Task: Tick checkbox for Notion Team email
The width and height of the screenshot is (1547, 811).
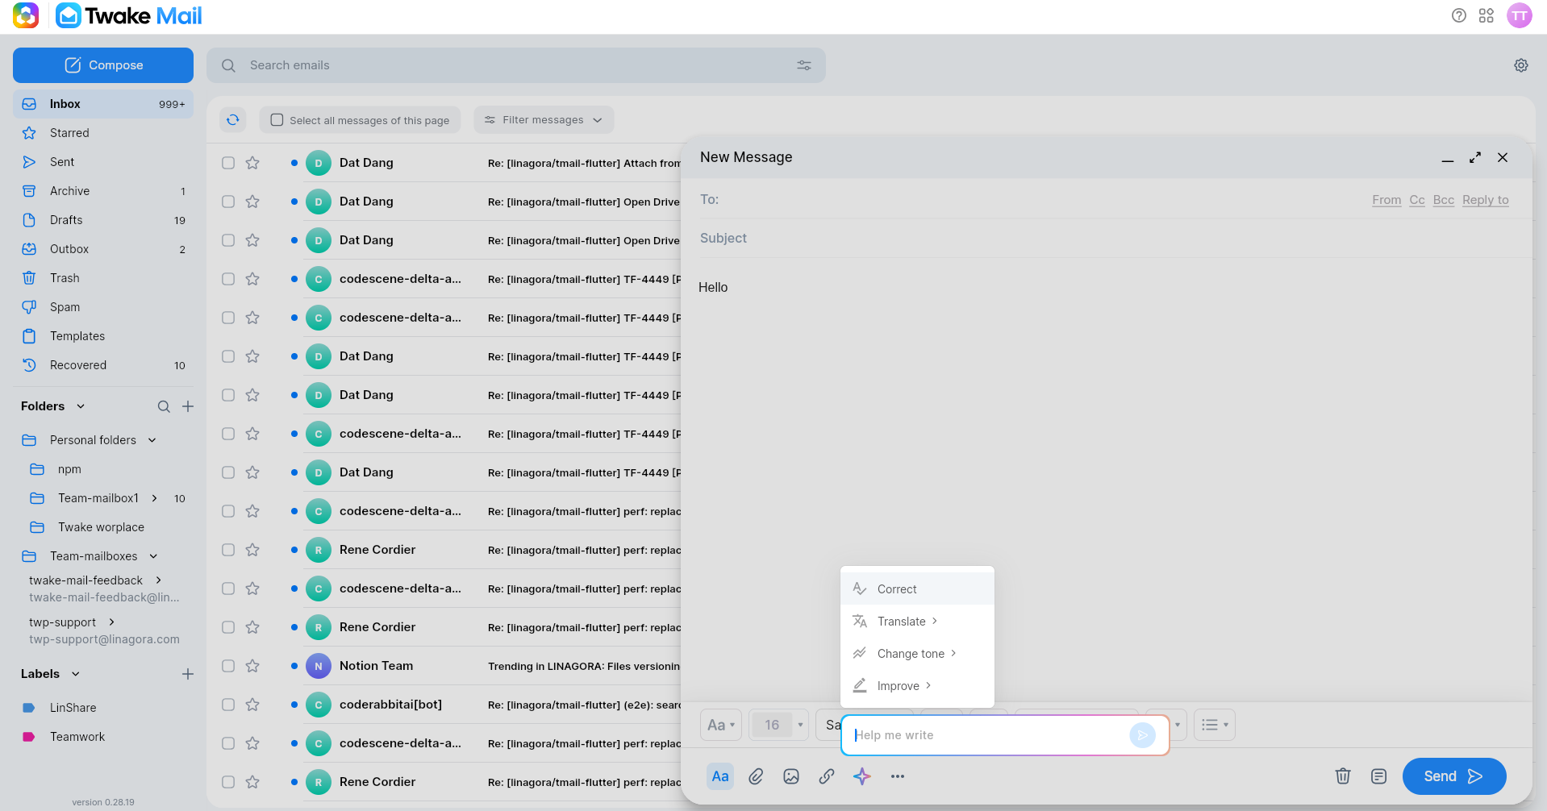Action: point(228,666)
